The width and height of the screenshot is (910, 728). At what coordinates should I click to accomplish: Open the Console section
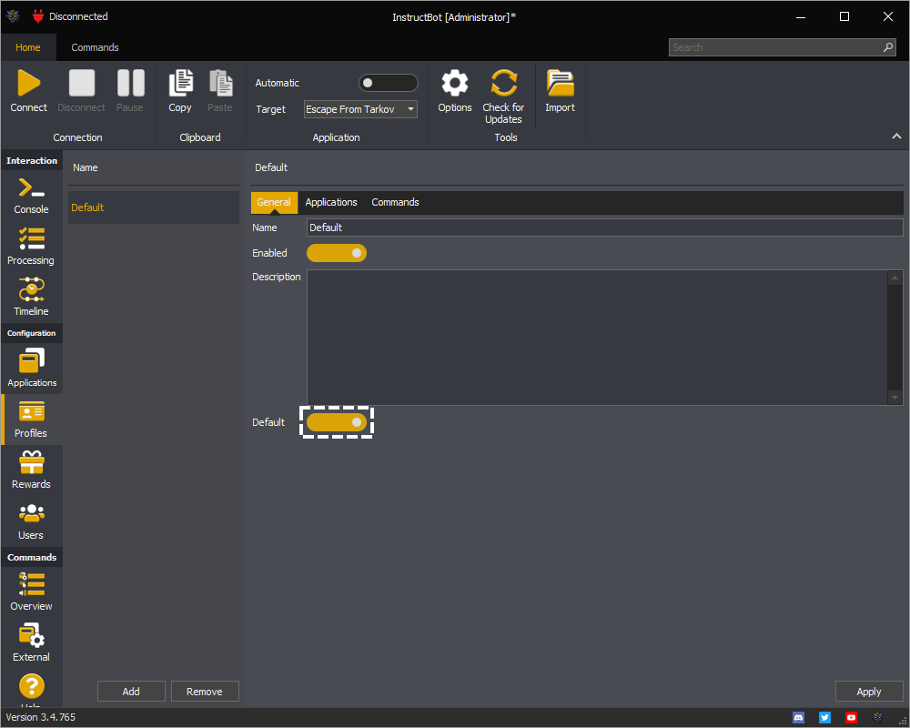pos(31,196)
